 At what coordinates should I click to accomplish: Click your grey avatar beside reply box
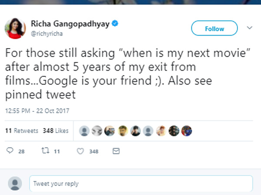15,183
